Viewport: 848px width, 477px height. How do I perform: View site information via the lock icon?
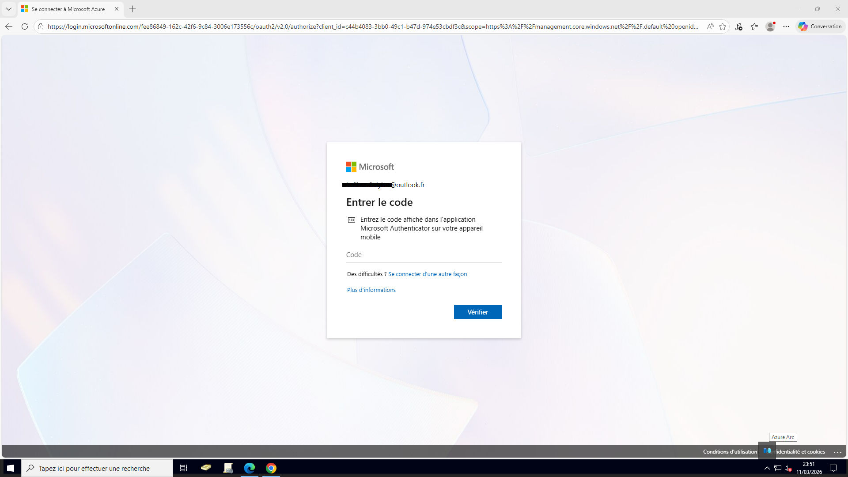(x=41, y=26)
